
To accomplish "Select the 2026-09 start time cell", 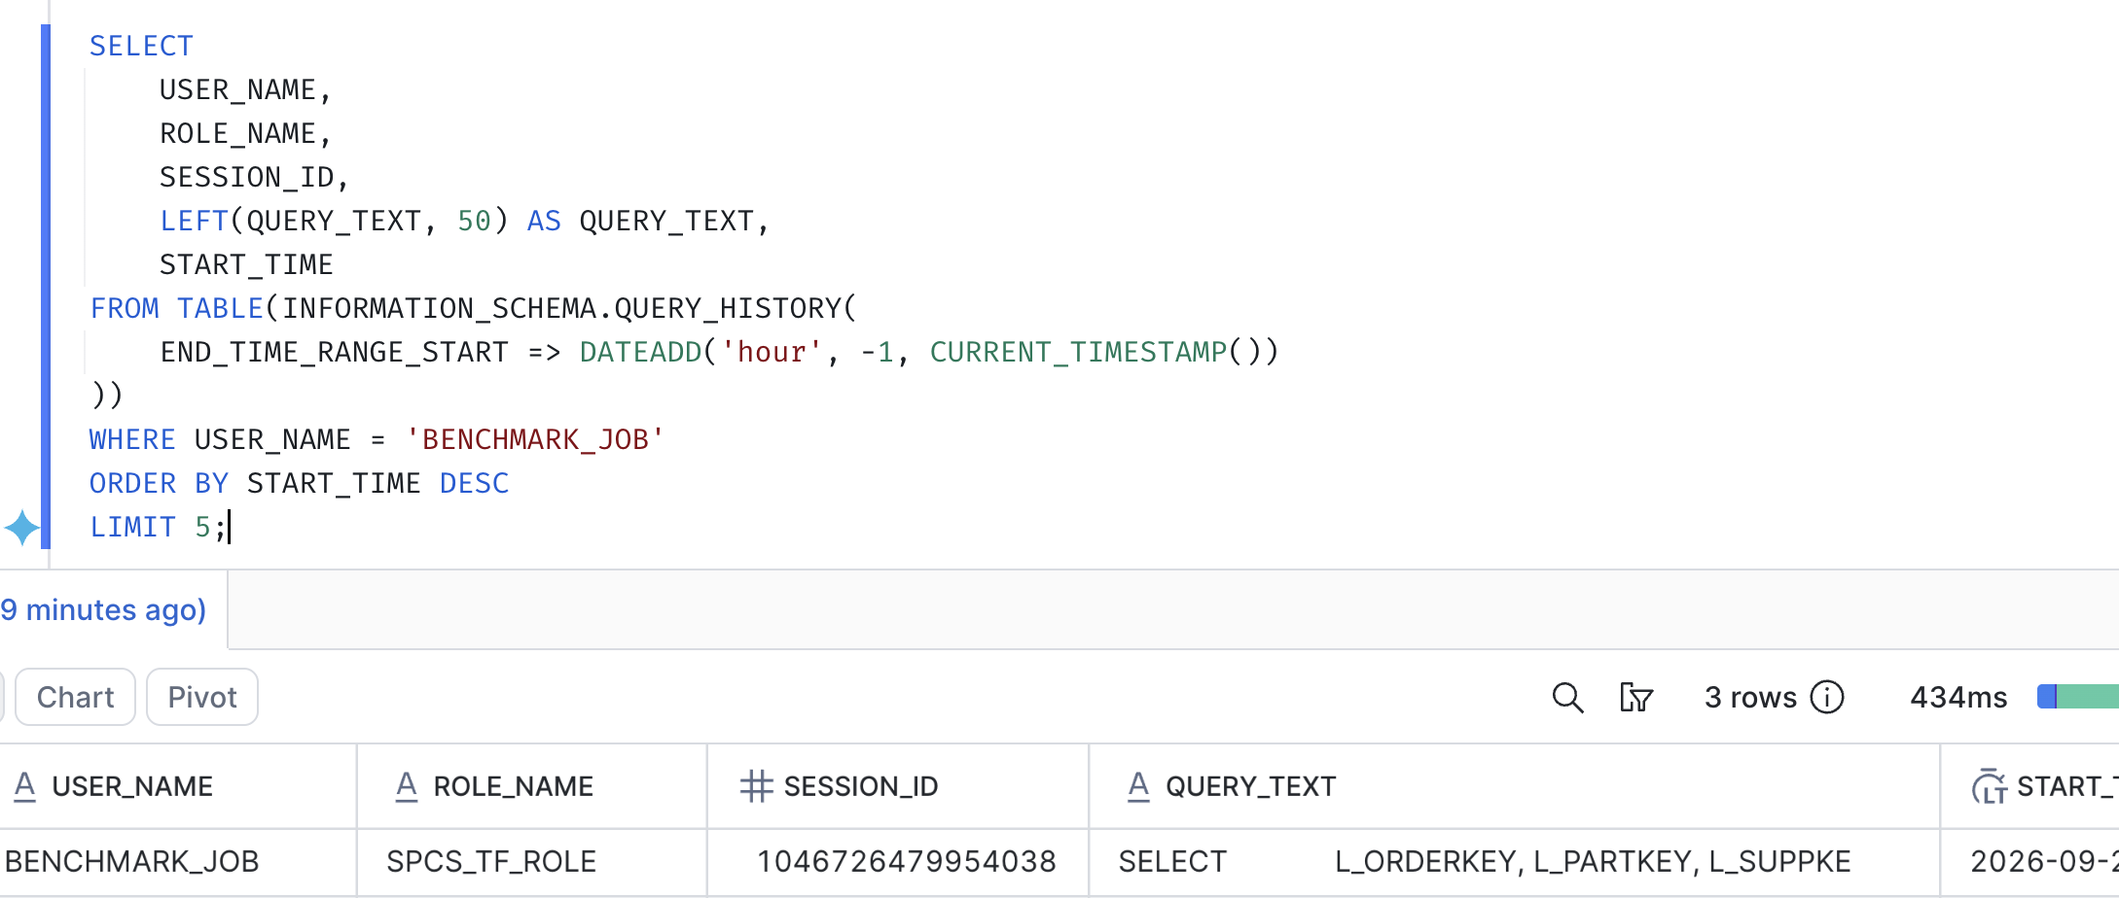I will click(2030, 861).
